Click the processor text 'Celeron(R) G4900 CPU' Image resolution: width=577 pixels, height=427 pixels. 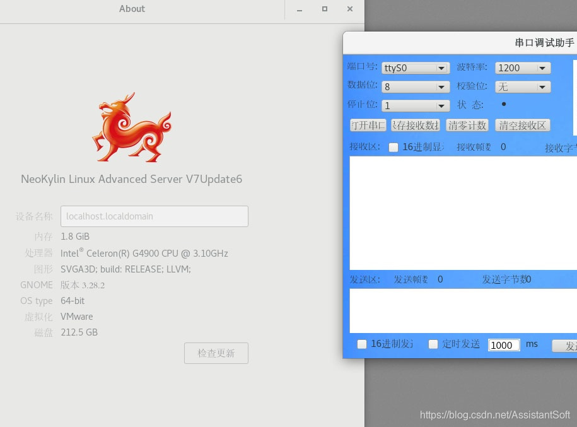132,254
